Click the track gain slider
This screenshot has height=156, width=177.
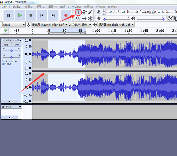click(x=11, y=50)
